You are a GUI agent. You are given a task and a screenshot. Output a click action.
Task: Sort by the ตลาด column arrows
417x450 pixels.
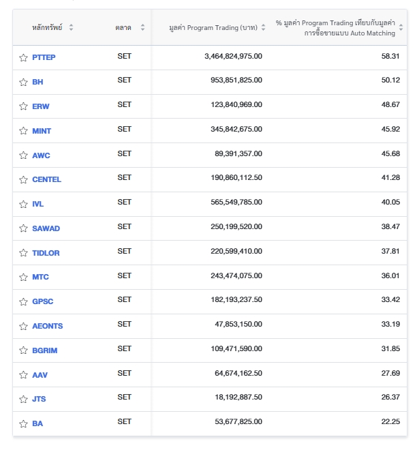[x=142, y=28]
